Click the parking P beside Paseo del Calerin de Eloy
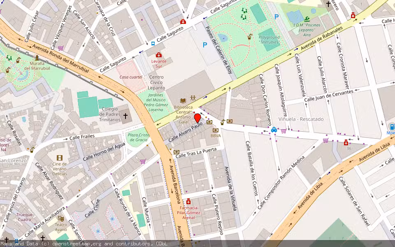This screenshot has height=247, width=395. click(205, 45)
